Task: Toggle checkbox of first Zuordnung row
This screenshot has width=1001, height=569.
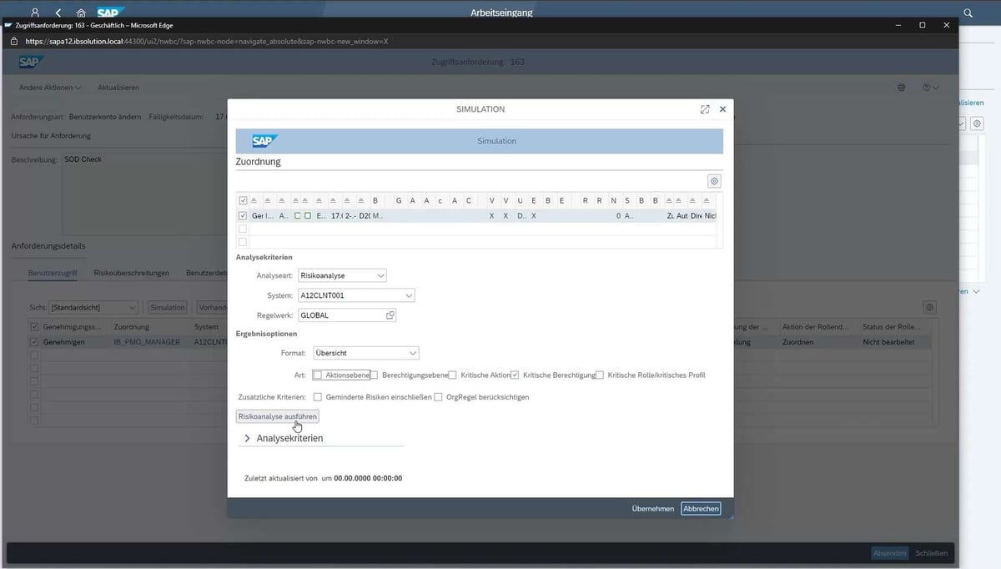Action: (x=243, y=215)
